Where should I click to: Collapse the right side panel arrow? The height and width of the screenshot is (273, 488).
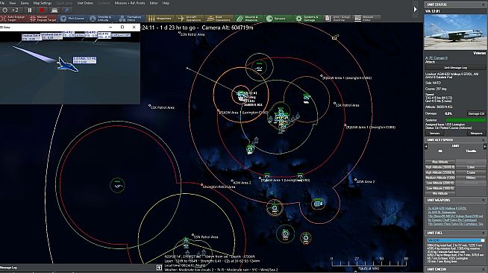(415, 10)
